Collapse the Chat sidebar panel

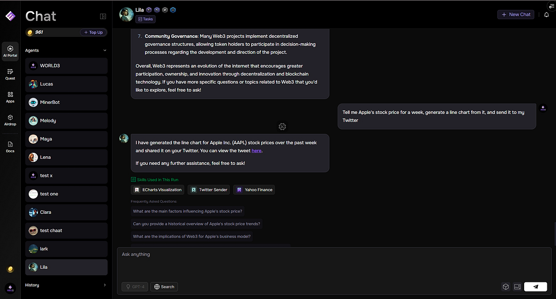[103, 17]
